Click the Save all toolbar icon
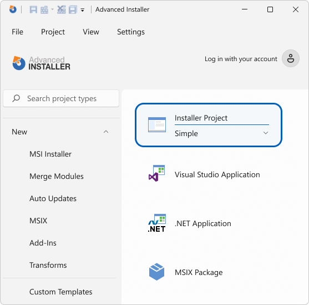 [x=73, y=9]
